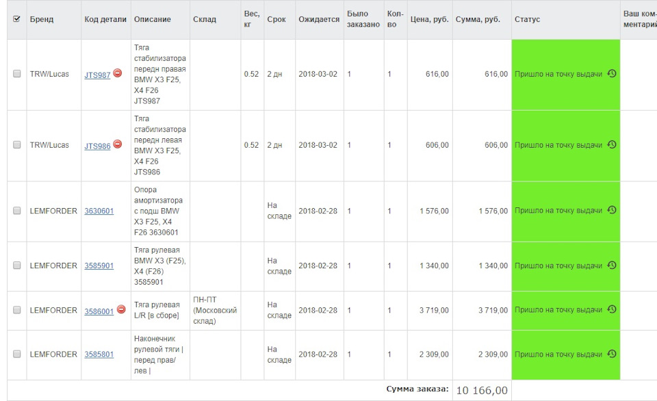Open status history icon in JTS987 row
The width and height of the screenshot is (657, 401).
coord(612,73)
